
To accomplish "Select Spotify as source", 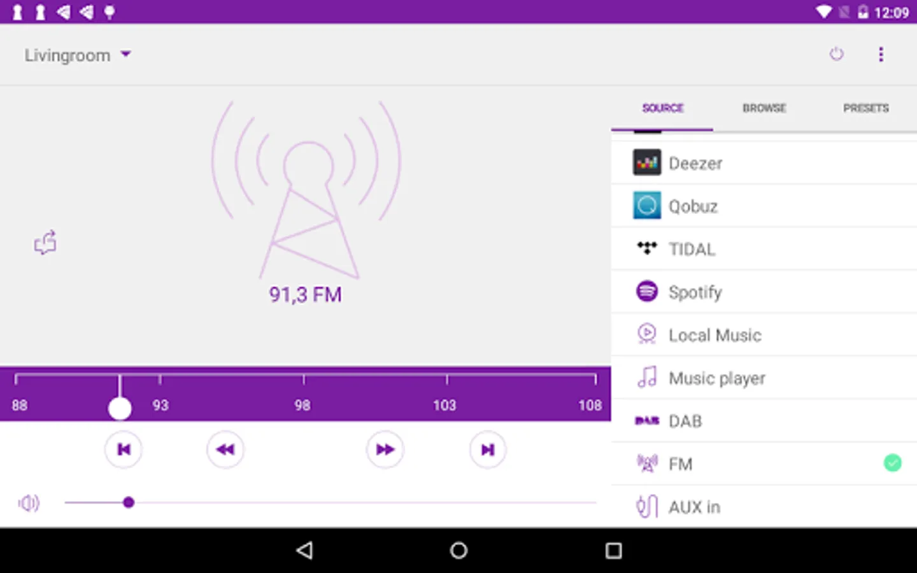I will point(764,292).
